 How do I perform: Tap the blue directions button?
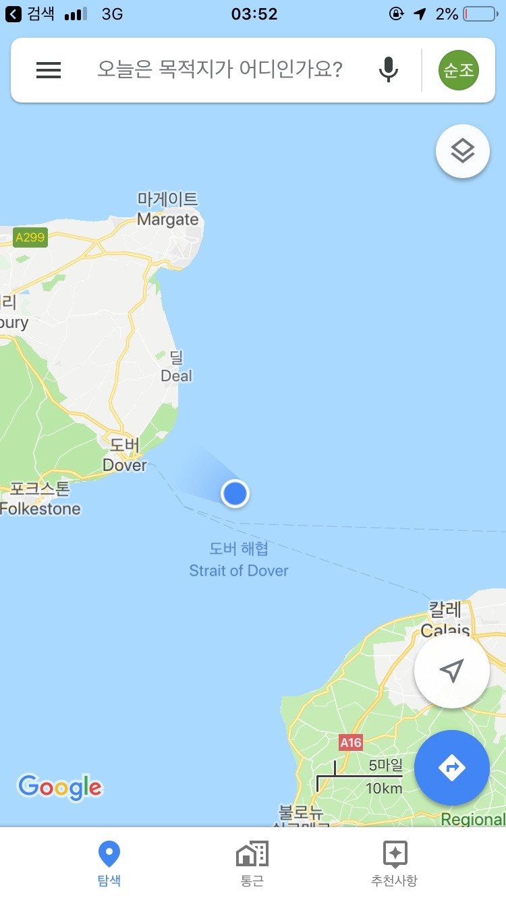pos(452,768)
